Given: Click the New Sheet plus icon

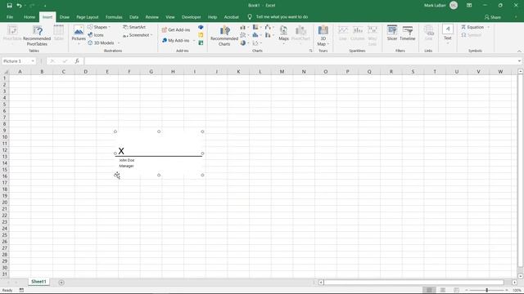Looking at the screenshot, I should click(x=61, y=283).
